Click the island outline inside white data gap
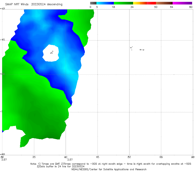 [x=52, y=53]
